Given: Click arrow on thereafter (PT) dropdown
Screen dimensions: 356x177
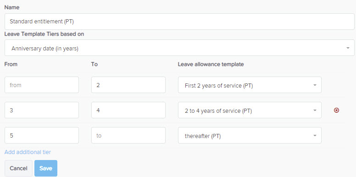Looking at the screenshot, I should (x=315, y=135).
